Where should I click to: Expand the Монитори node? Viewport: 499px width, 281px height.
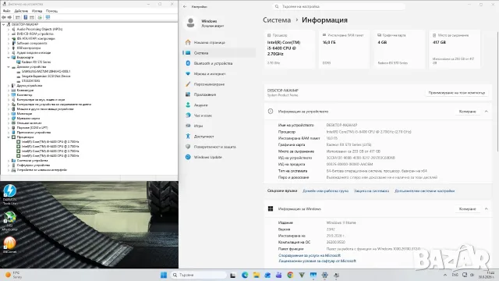coord(9,114)
